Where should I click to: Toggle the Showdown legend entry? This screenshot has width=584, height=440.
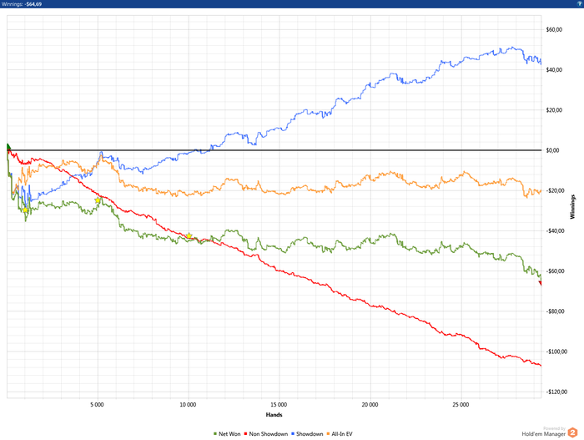pyautogui.click(x=307, y=434)
